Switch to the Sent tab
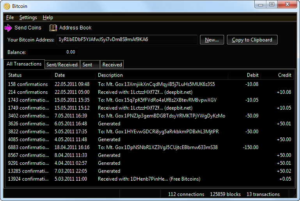This screenshot has height=201, width=300. 90,65
